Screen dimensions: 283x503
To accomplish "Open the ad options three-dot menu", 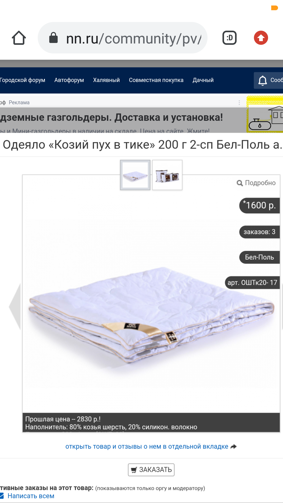I will (239, 102).
